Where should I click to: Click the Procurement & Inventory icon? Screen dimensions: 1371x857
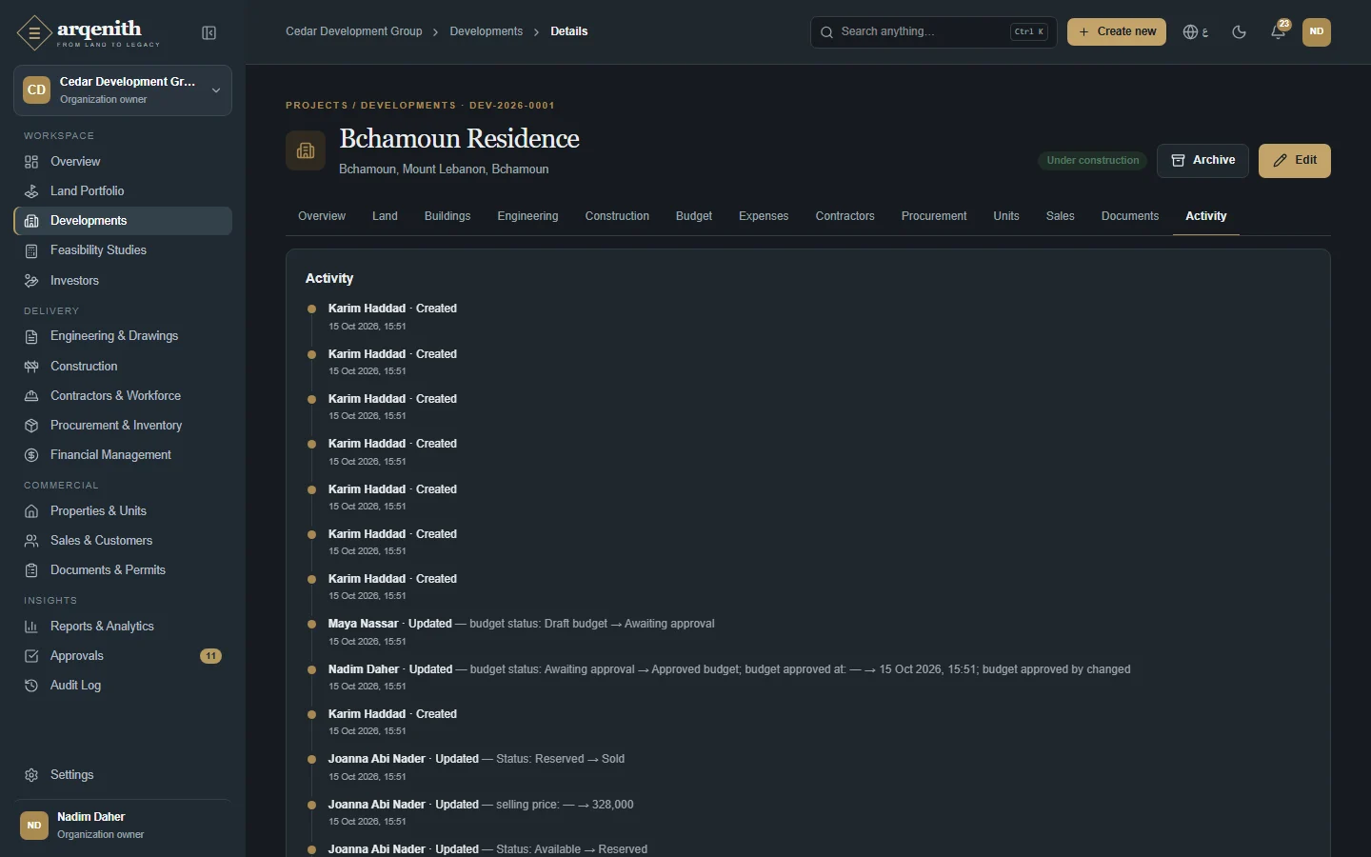(x=31, y=426)
